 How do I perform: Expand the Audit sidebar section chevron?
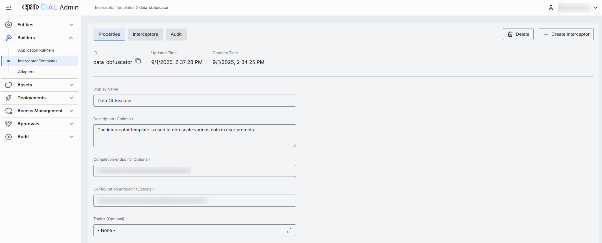[71, 137]
